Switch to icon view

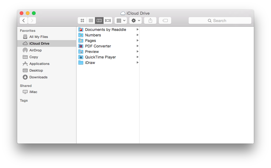pyautogui.click(x=82, y=21)
